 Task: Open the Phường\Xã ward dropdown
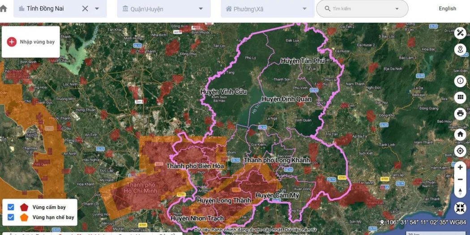click(268, 9)
